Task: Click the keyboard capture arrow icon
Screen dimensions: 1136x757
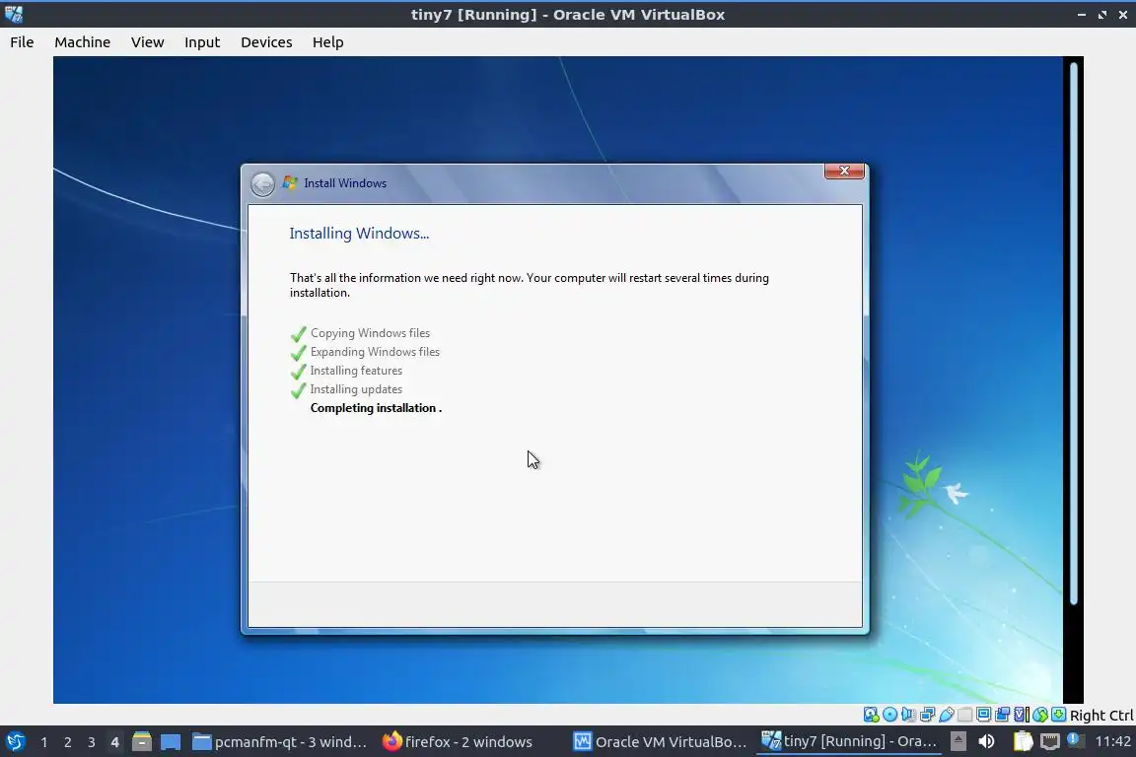Action: [x=1058, y=715]
